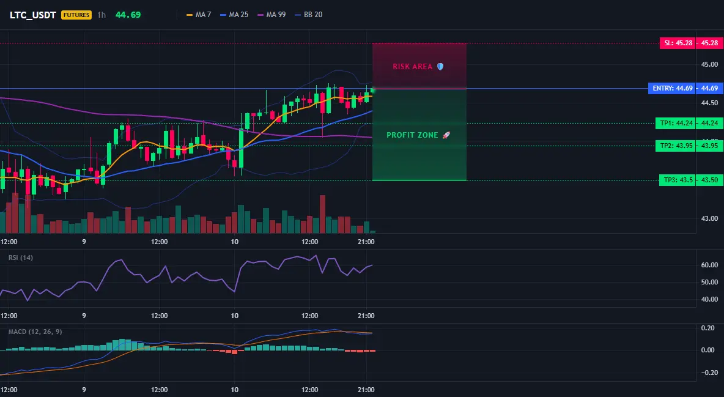Toggle the MA 25 legend entry
Viewport: 724px width, 397px height.
234,15
